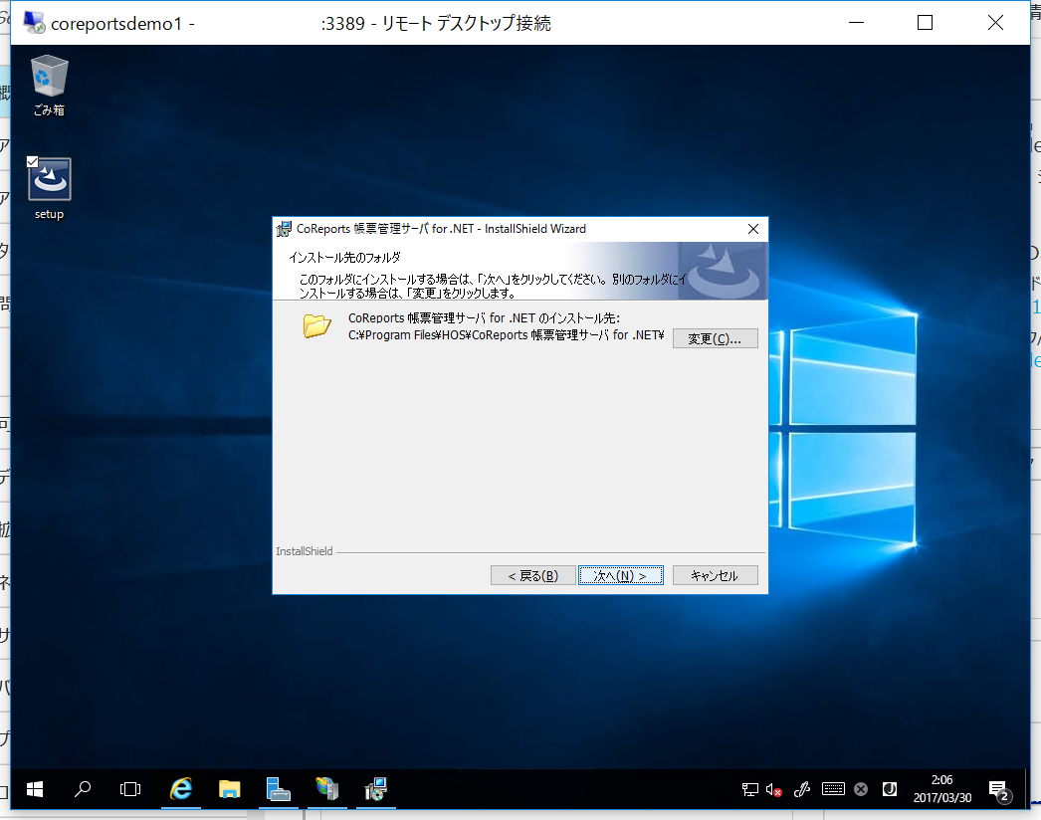
Task: Switch to the colorful installer package taskbar icon
Action: pyautogui.click(x=326, y=789)
